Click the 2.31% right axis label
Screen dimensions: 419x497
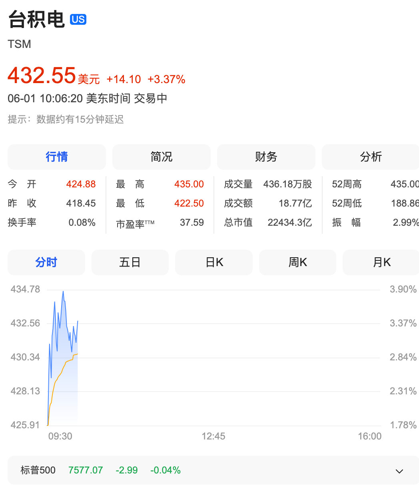403,391
